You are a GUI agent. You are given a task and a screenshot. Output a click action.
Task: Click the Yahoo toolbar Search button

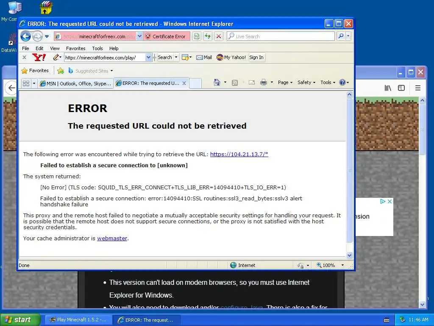(165, 57)
